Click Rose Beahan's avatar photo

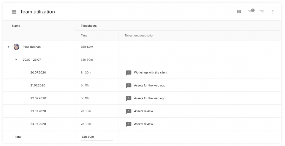click(16, 47)
